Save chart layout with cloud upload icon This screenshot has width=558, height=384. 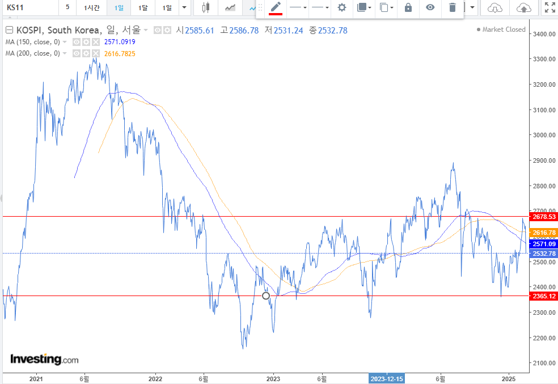tap(523, 8)
